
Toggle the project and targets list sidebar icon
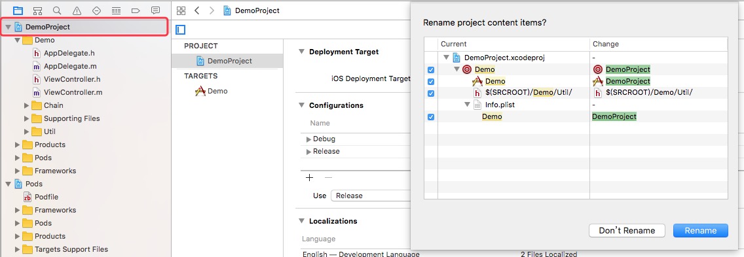tap(180, 30)
